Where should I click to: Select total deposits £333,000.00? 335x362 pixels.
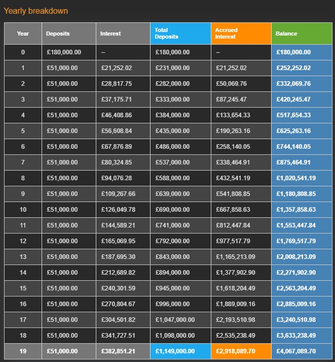(173, 100)
